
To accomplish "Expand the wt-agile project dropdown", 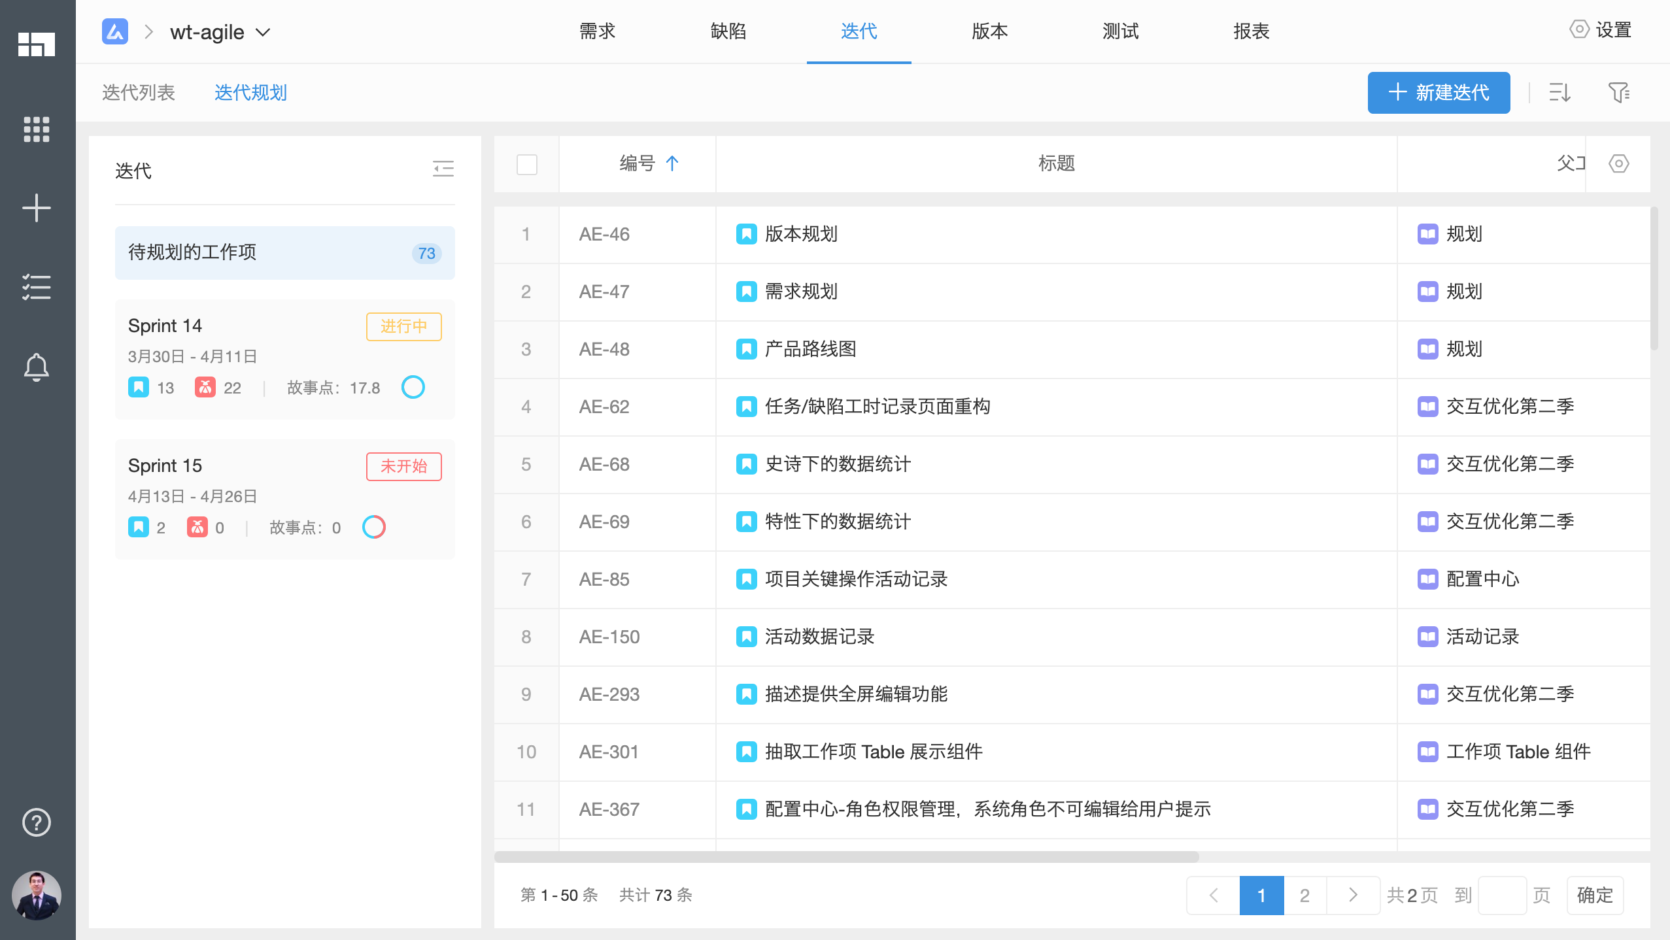I will pos(263,32).
